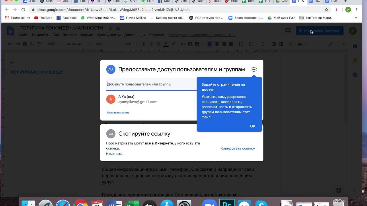The height and width of the screenshot is (206, 367).
Task: Click Изменить under the link description
Action: (x=114, y=154)
